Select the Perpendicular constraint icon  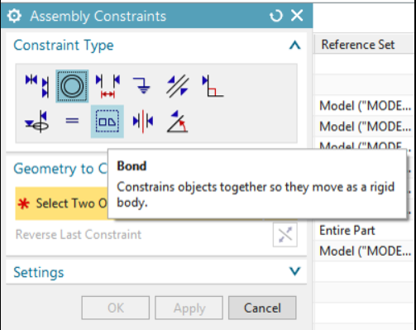pos(213,86)
